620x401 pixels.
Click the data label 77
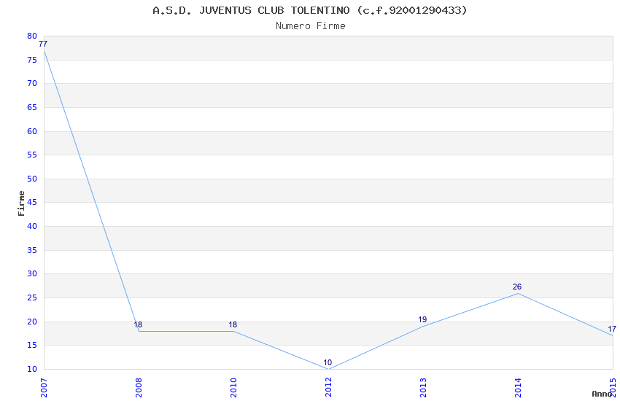[43, 44]
